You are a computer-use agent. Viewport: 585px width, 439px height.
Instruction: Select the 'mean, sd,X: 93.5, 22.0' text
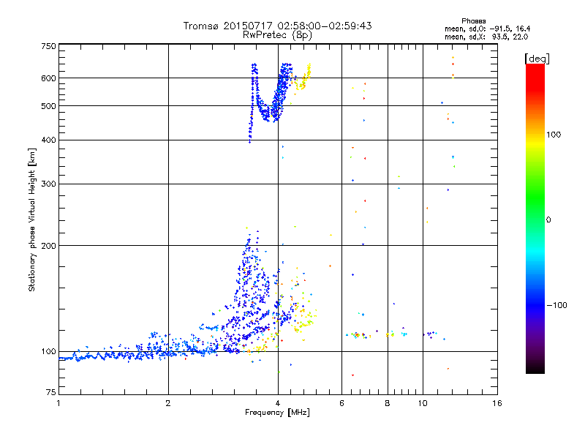[x=486, y=37]
